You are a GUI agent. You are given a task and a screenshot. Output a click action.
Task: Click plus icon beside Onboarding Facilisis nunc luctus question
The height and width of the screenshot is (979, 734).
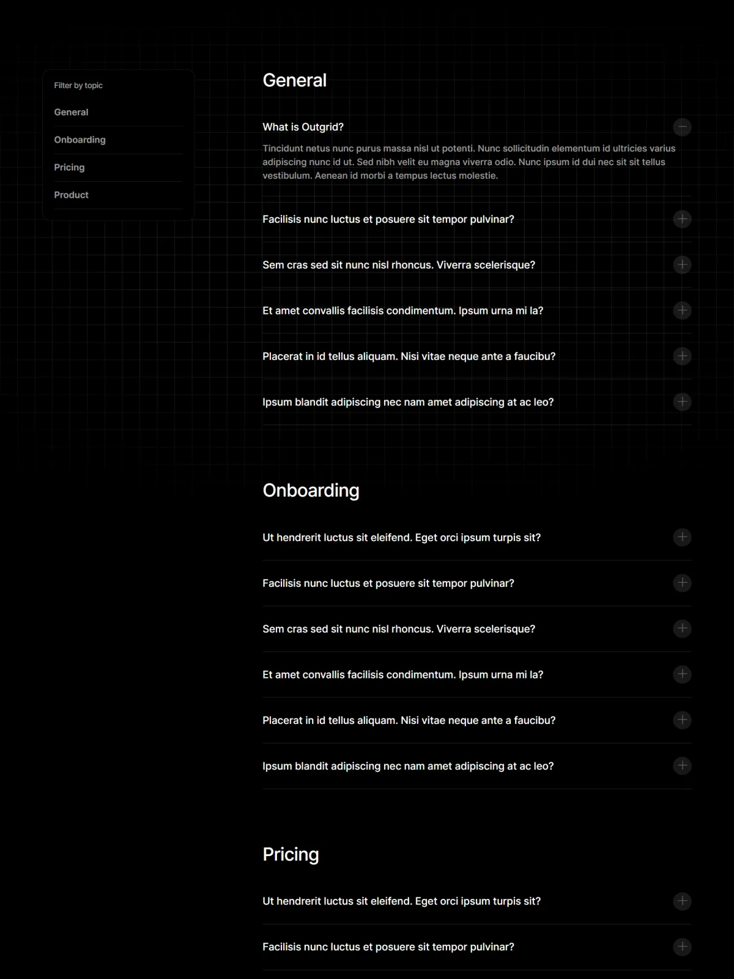682,583
